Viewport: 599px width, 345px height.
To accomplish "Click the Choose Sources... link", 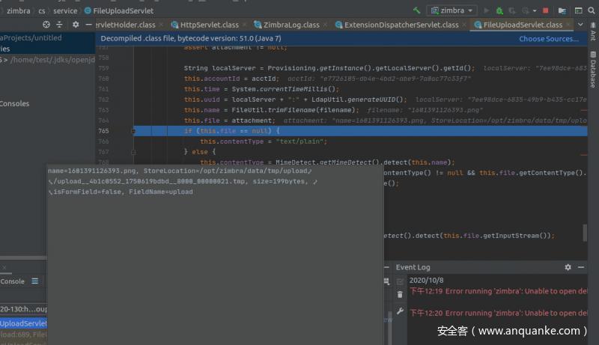I will point(549,39).
